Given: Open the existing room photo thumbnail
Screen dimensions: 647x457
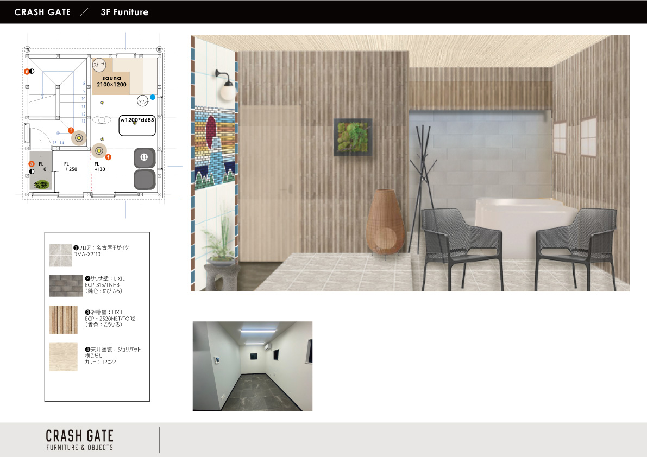Looking at the screenshot, I should click(x=253, y=366).
